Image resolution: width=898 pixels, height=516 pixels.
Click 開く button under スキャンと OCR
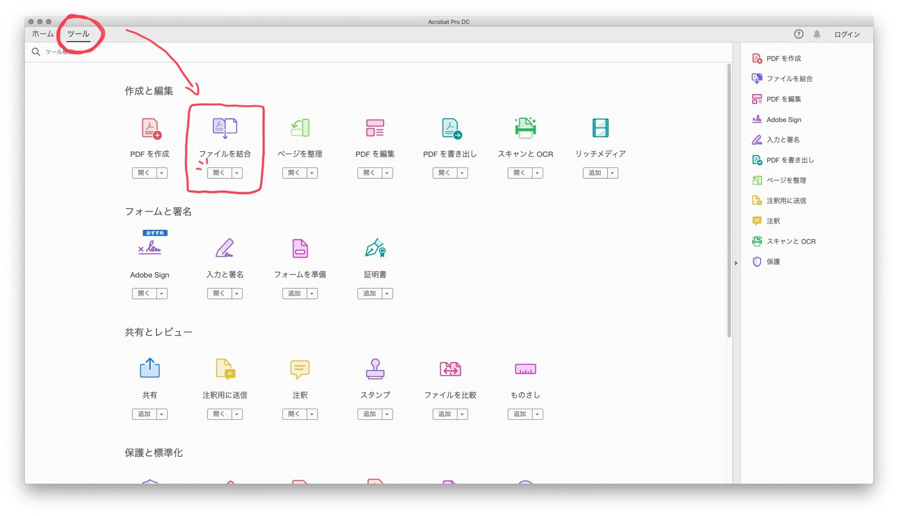pyautogui.click(x=520, y=173)
